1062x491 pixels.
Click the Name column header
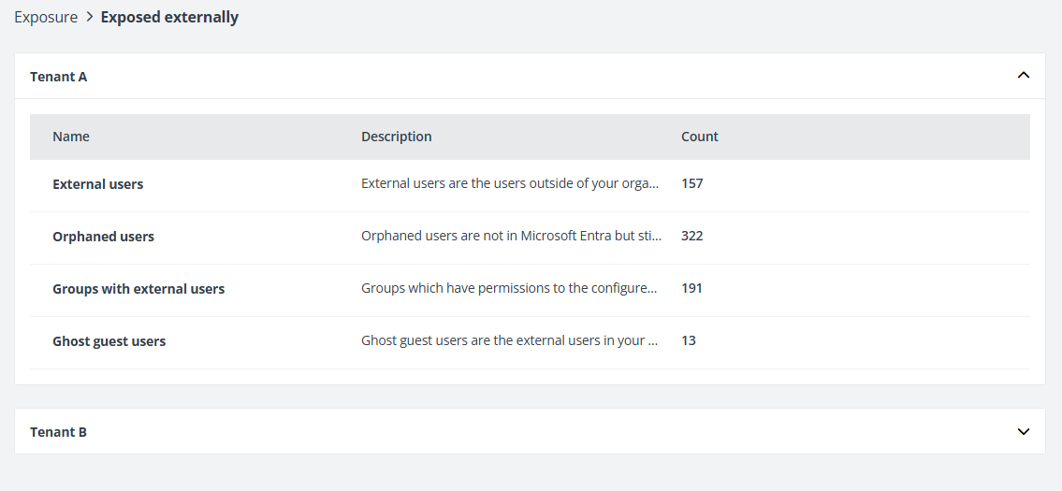[x=71, y=137]
